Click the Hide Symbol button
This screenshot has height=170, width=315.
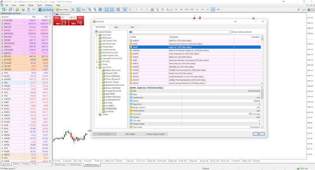(130, 134)
